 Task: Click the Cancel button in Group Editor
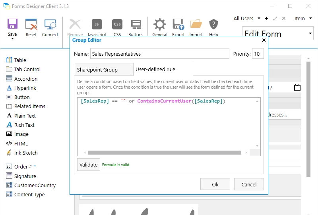[x=249, y=184]
